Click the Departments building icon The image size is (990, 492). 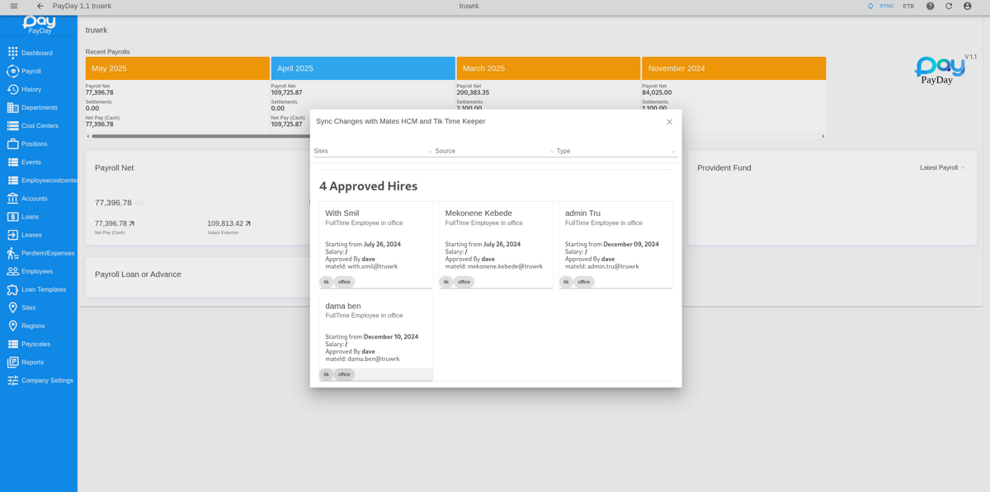(x=12, y=107)
